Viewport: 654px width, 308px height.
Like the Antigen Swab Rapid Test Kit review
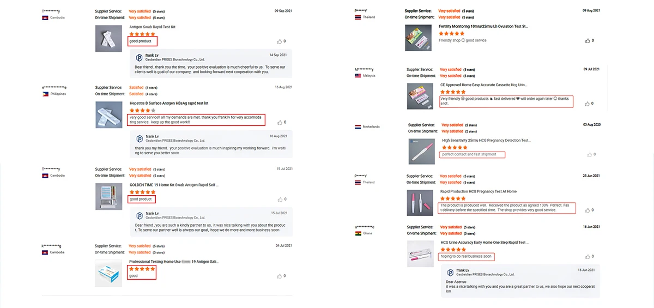point(279,41)
